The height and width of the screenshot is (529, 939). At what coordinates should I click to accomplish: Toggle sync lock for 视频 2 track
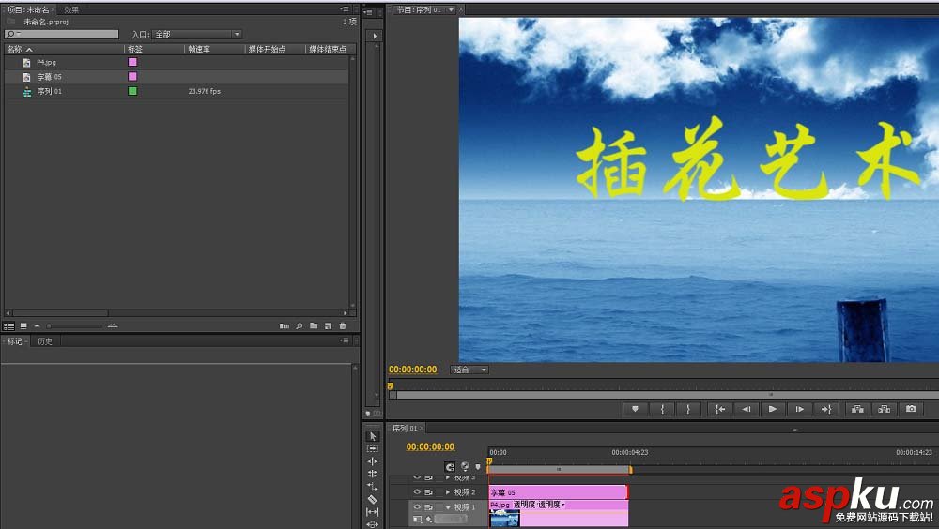429,491
